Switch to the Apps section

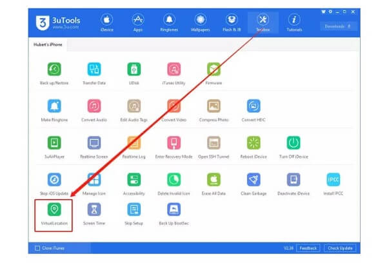(138, 23)
